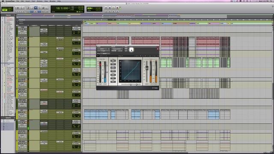Open the Grid value dropdown

tap(101, 8)
